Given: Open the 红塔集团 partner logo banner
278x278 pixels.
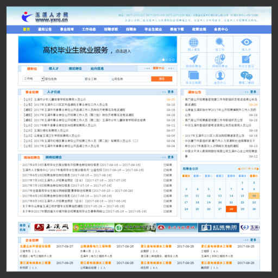Looking at the screenshot, I should pos(219,228).
